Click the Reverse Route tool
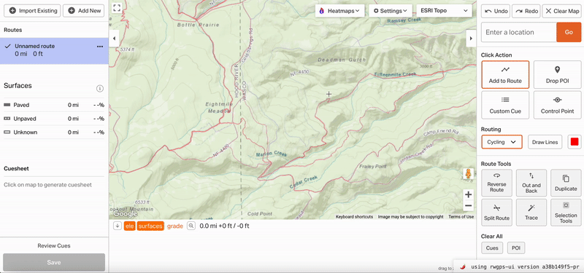 pyautogui.click(x=496, y=183)
